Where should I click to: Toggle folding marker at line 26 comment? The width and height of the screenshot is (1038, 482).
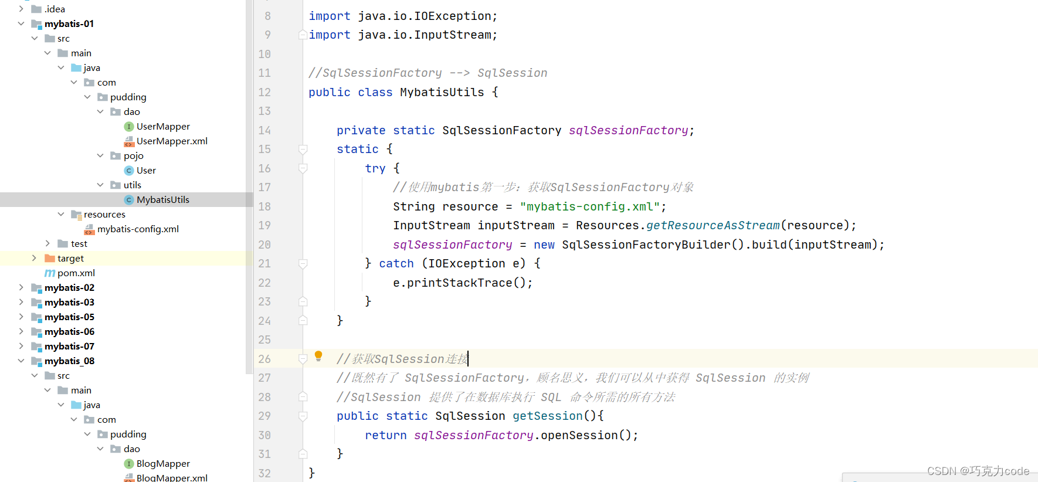click(x=303, y=359)
